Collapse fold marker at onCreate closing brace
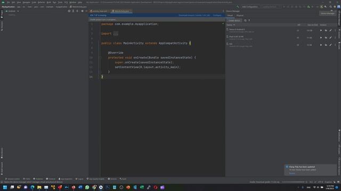 (x=100, y=72)
